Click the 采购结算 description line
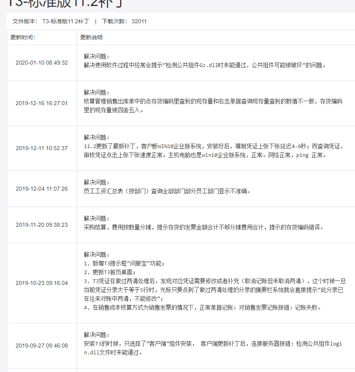Viewport: 355px width, 372px height. tap(204, 227)
